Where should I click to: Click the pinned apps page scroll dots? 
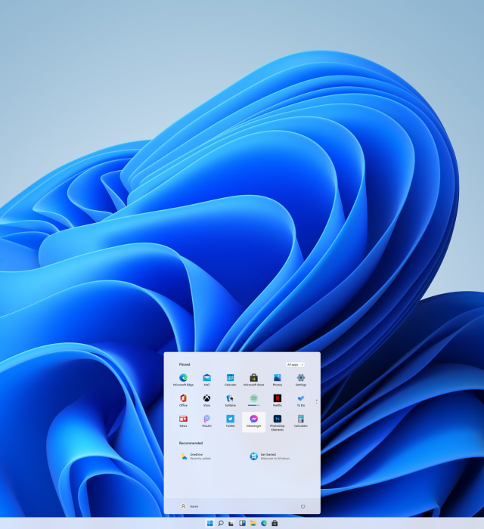coord(316,401)
